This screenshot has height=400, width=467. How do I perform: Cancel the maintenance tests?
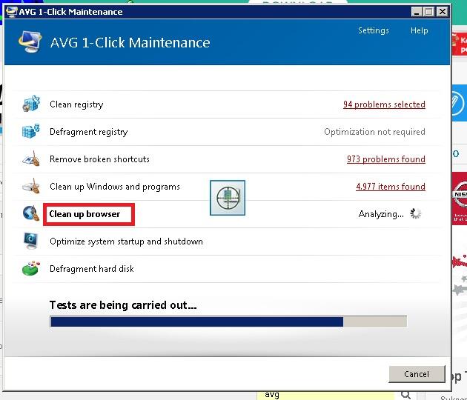click(x=417, y=374)
